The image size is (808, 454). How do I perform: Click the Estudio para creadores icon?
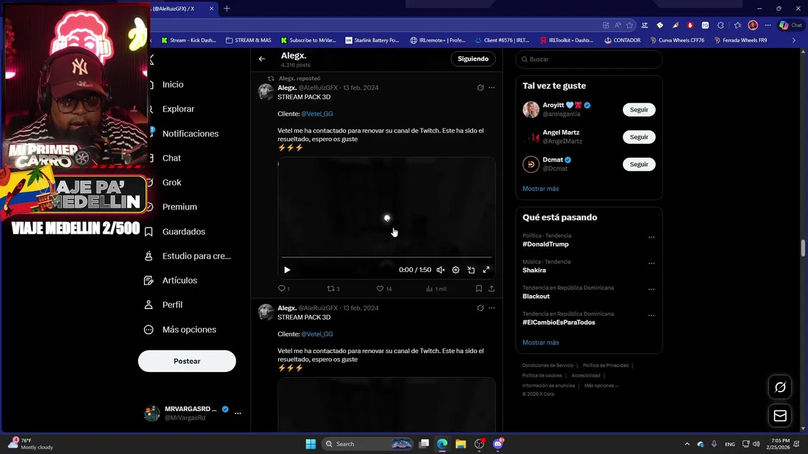coord(149,256)
